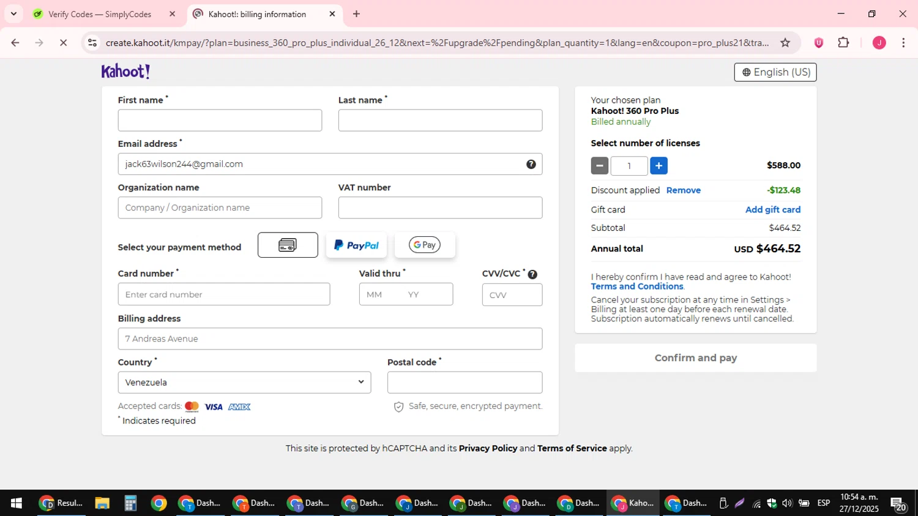
Task: Open Windows Security tray icon
Action: click(x=772, y=503)
